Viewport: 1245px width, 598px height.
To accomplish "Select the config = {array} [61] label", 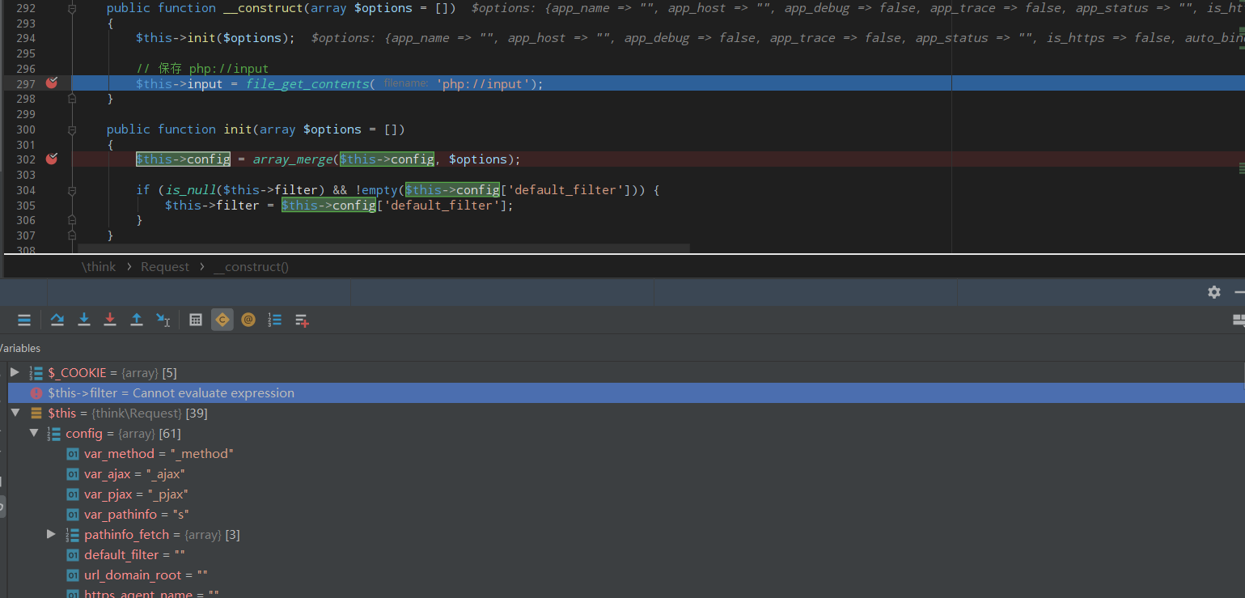I will coord(123,433).
